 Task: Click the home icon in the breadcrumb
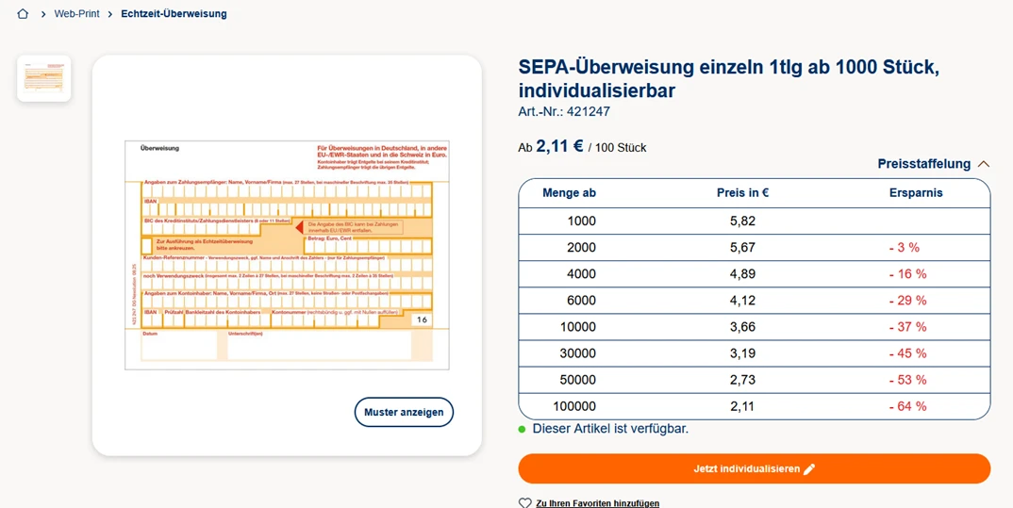click(23, 14)
